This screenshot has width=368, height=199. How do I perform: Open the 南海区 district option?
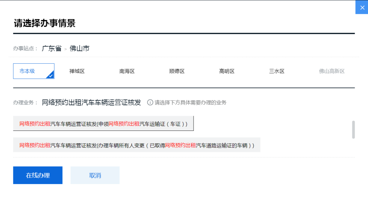coord(127,71)
